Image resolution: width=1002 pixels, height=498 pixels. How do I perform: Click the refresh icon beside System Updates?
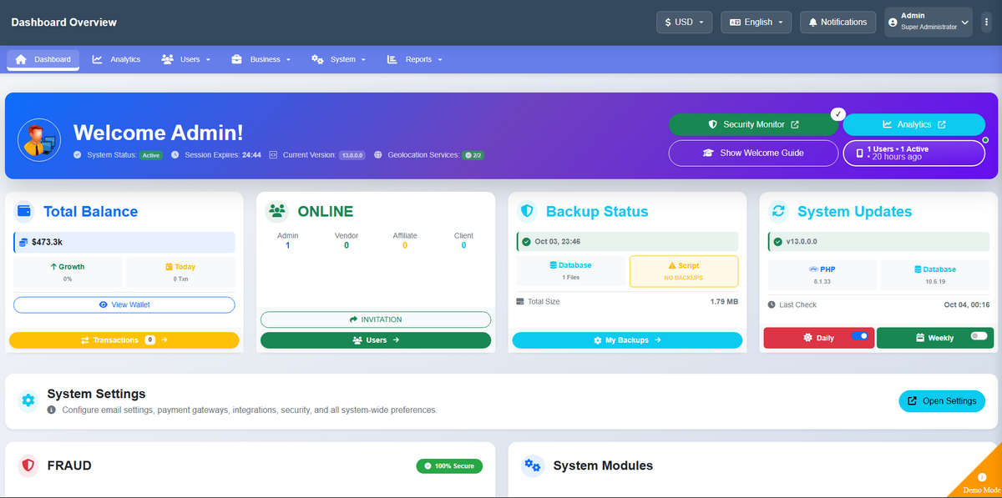pyautogui.click(x=778, y=211)
